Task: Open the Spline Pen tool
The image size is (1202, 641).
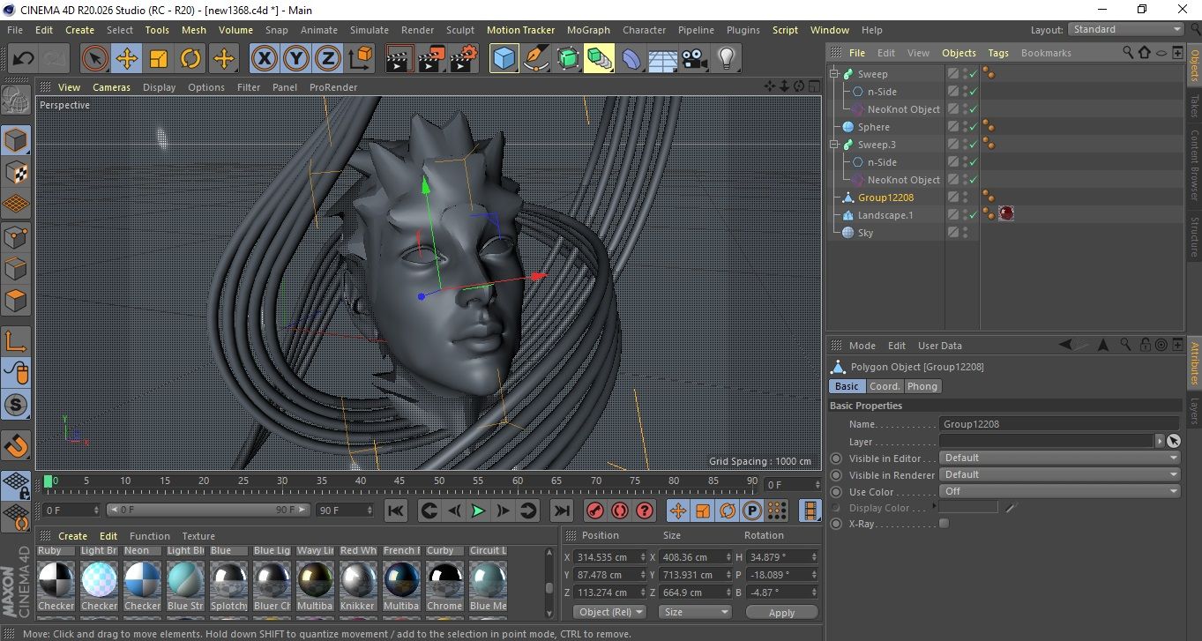Action: point(536,59)
